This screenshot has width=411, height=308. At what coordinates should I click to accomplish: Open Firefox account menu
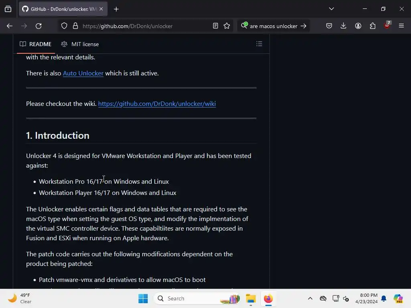358,26
